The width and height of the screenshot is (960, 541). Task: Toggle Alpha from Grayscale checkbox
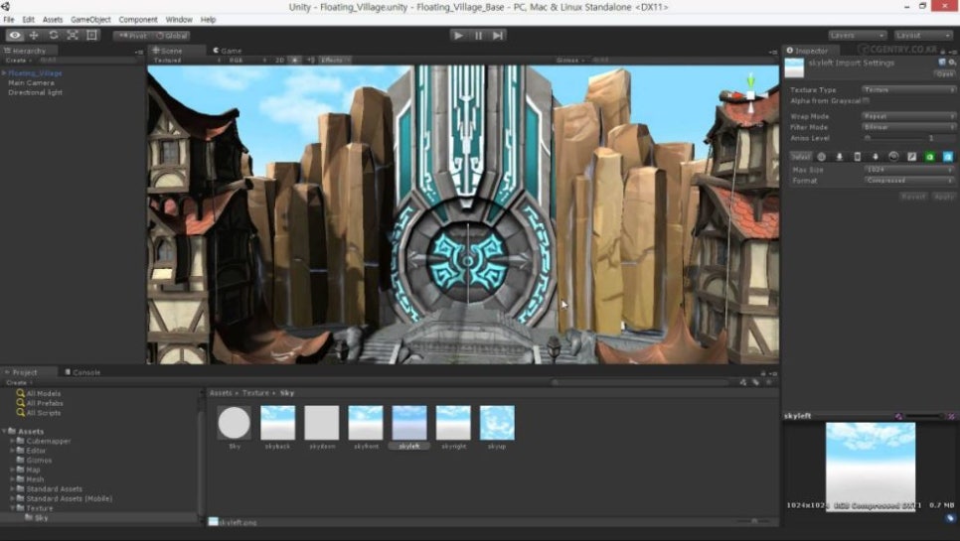[866, 100]
